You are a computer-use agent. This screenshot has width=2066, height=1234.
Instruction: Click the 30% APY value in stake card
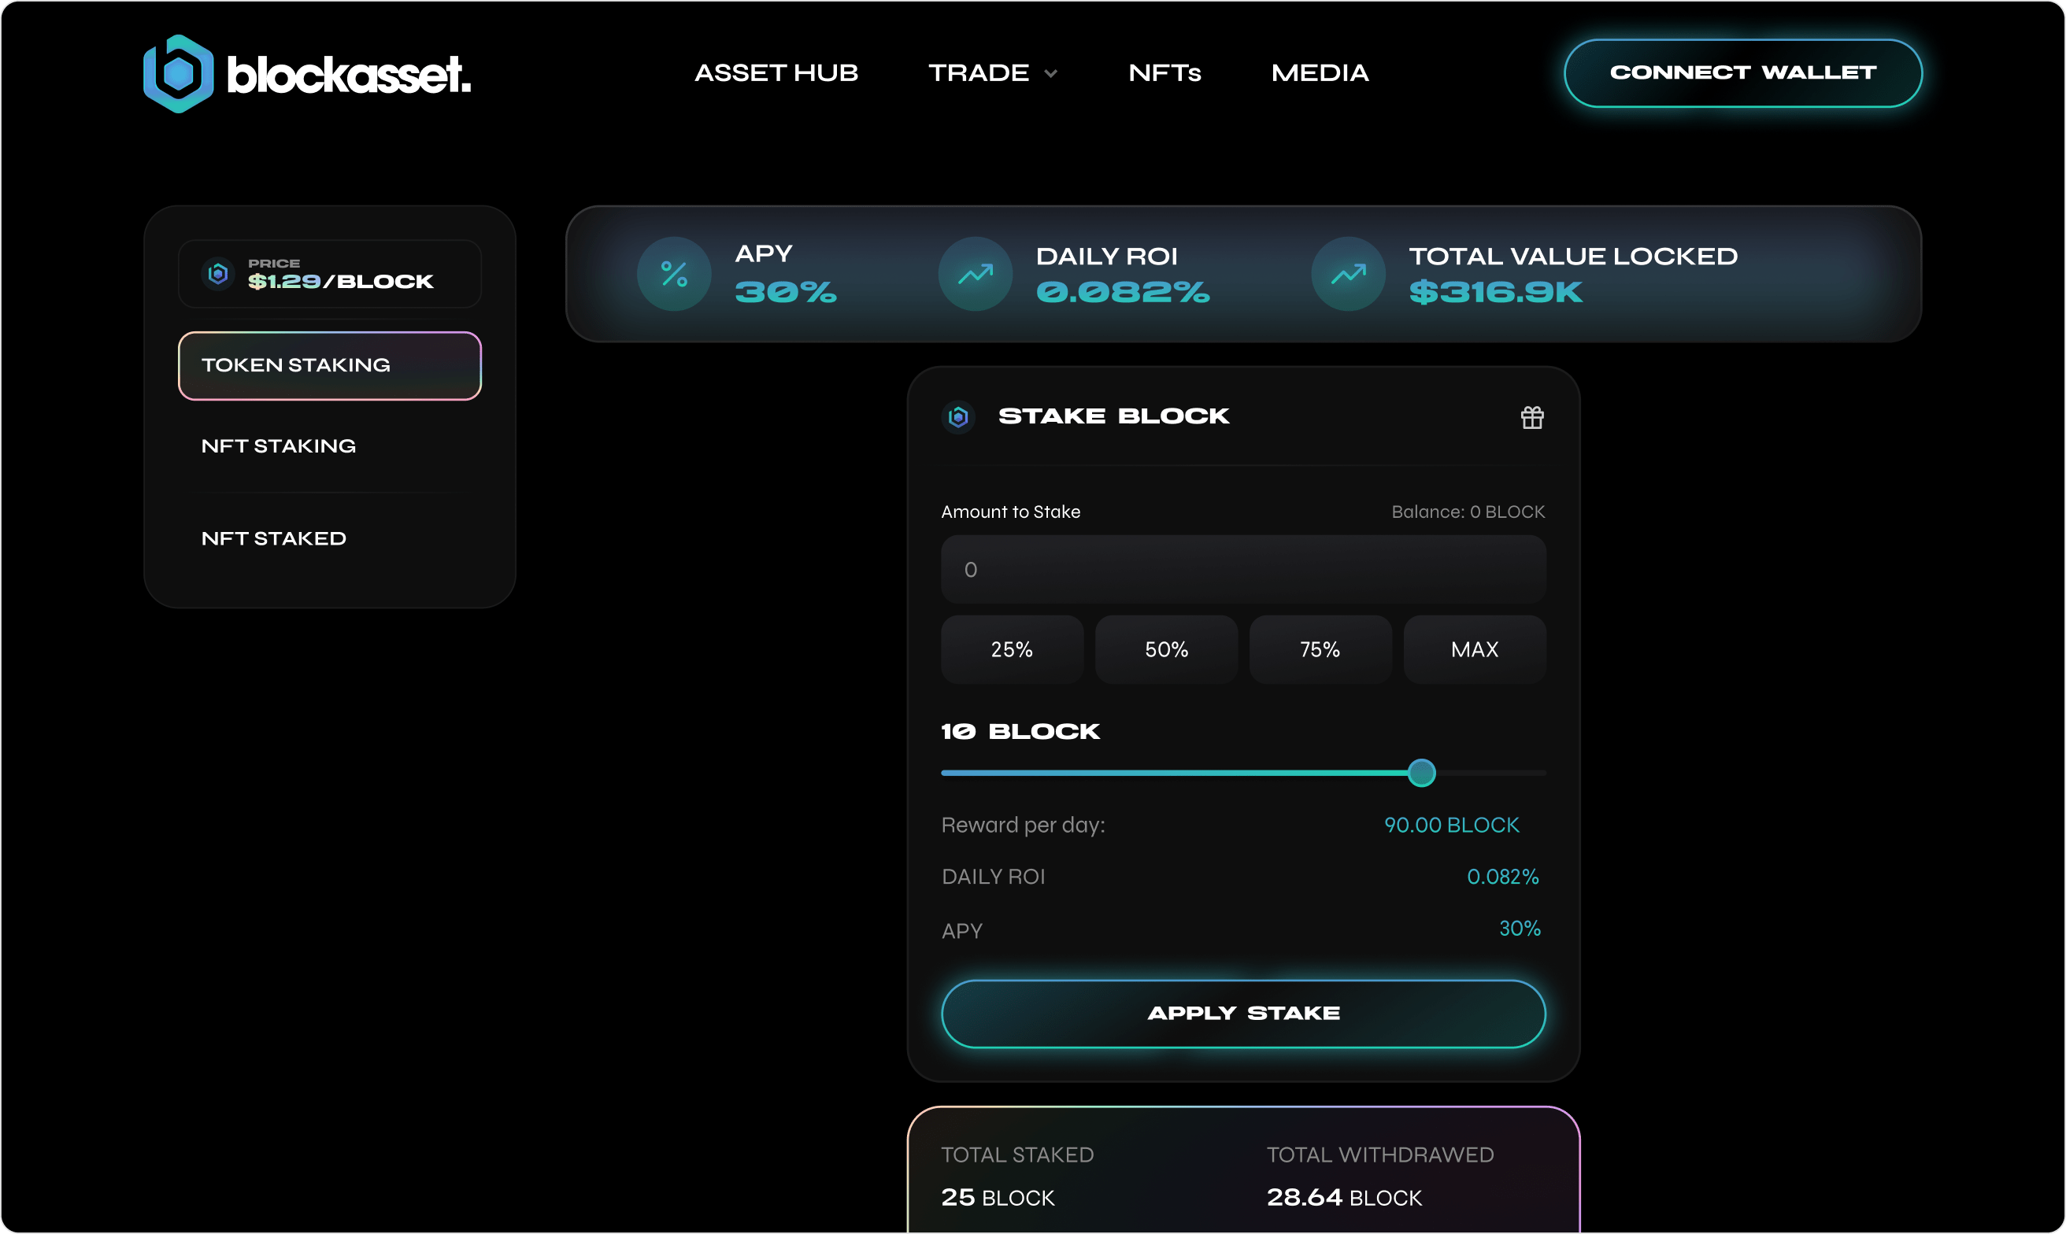click(x=1519, y=929)
